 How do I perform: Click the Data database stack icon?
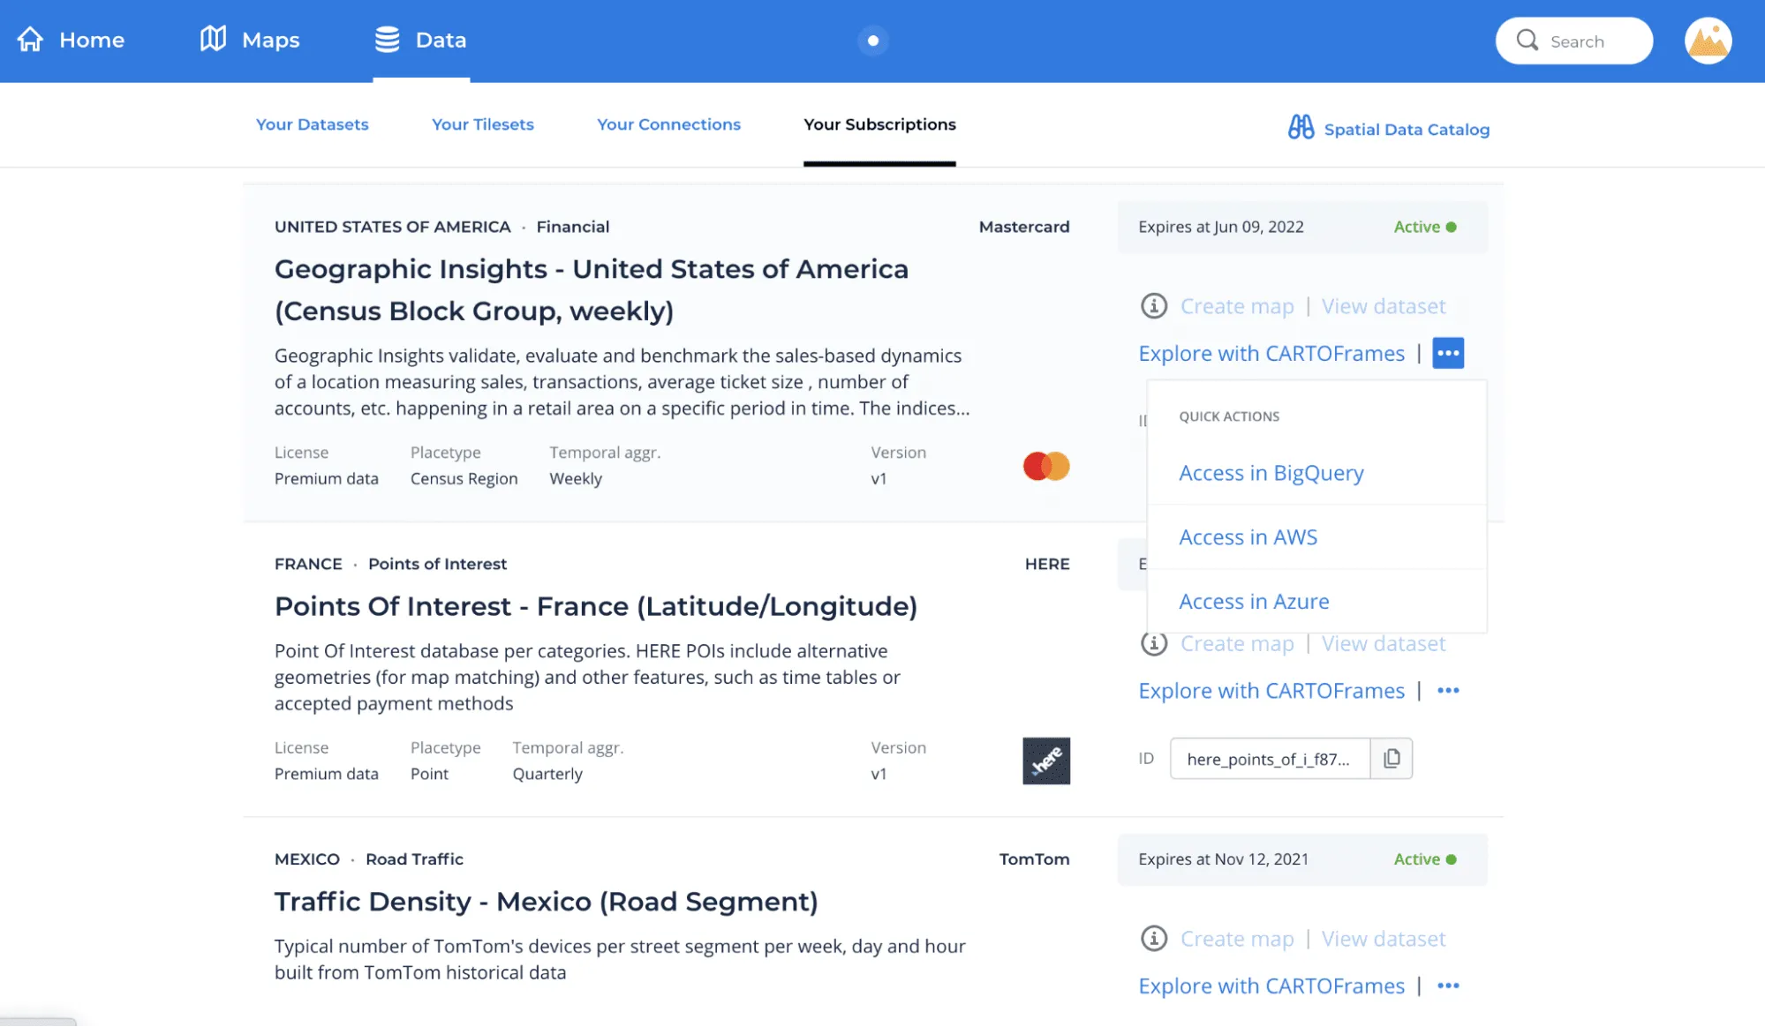(387, 40)
